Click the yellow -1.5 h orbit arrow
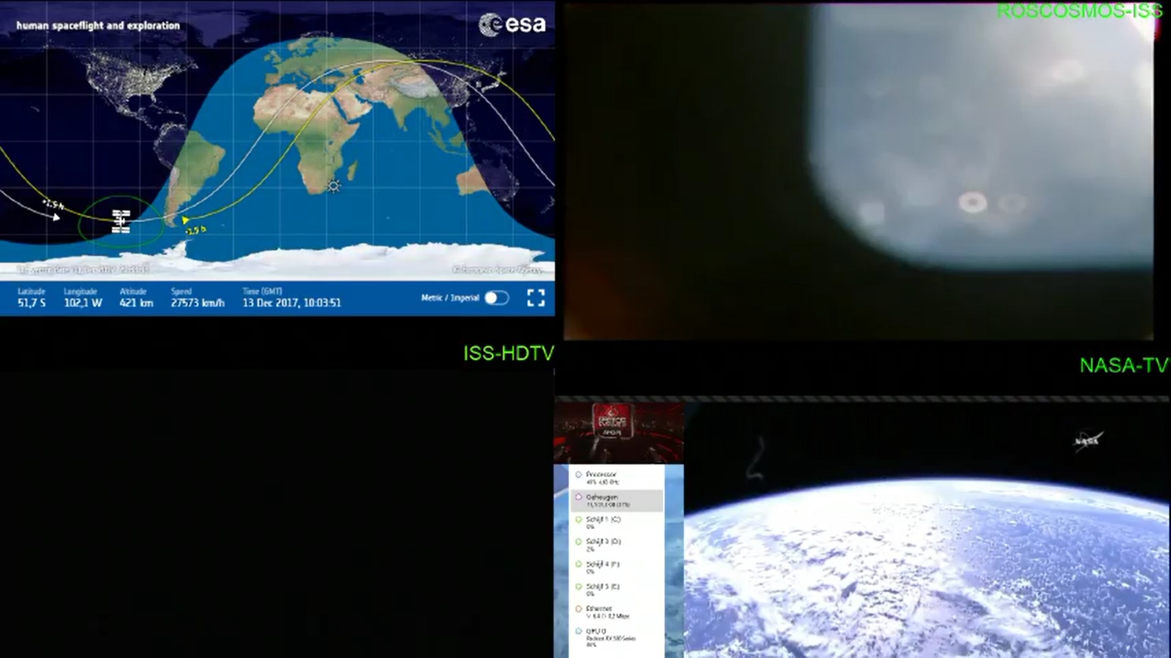The height and width of the screenshot is (658, 1171). (x=185, y=221)
